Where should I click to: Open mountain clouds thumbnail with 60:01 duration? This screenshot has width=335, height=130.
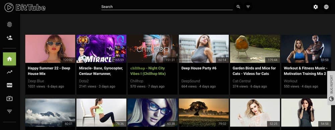[x=50, y=113]
